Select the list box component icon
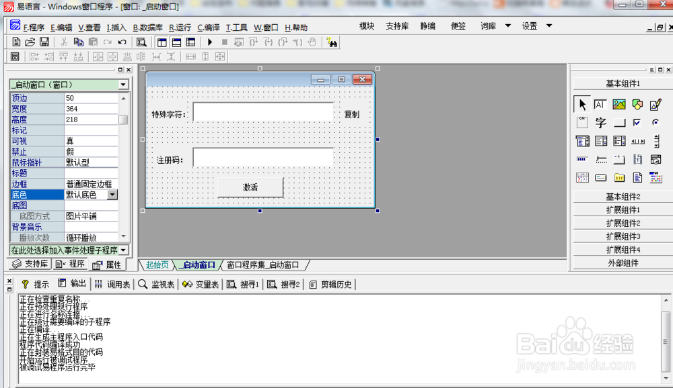Image resolution: width=673 pixels, height=388 pixels. [601, 141]
